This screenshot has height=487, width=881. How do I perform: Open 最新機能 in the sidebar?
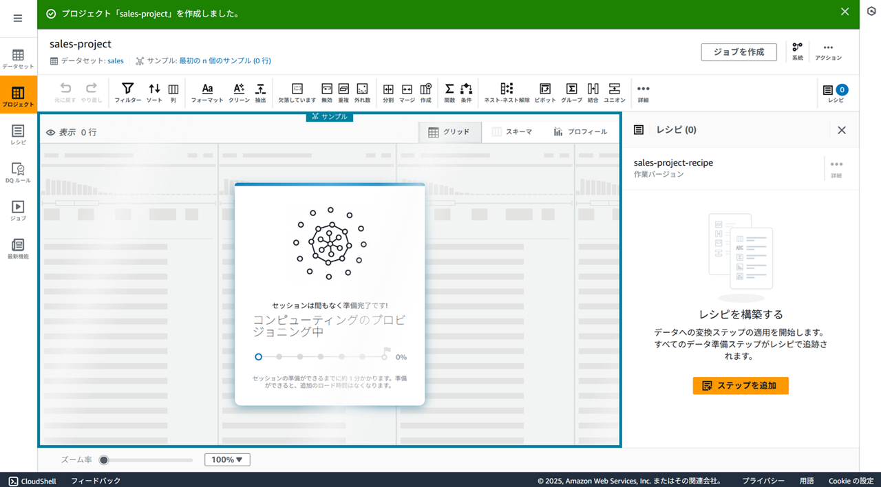pyautogui.click(x=18, y=248)
